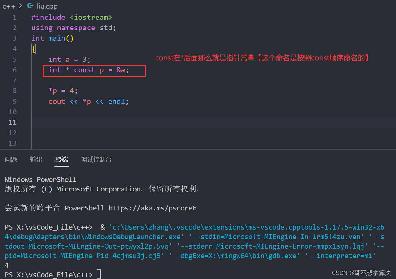Click 'using namespace std;' code line

coord(74,28)
